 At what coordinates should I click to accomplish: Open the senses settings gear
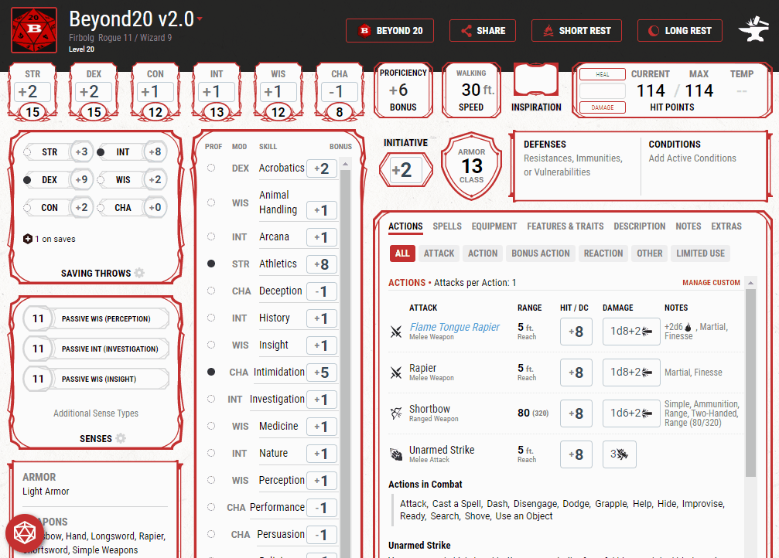[121, 438]
